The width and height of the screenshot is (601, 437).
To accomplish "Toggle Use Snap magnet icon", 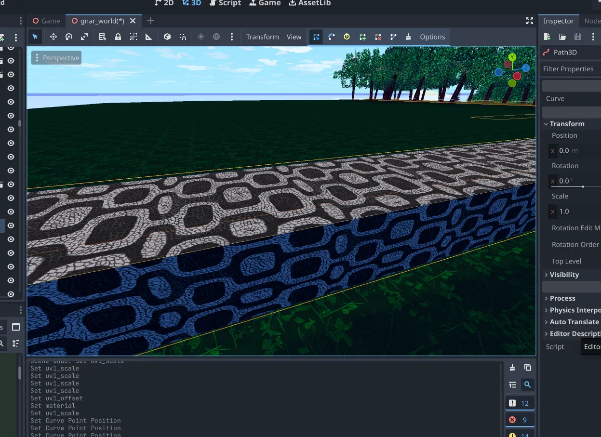I will [x=183, y=37].
